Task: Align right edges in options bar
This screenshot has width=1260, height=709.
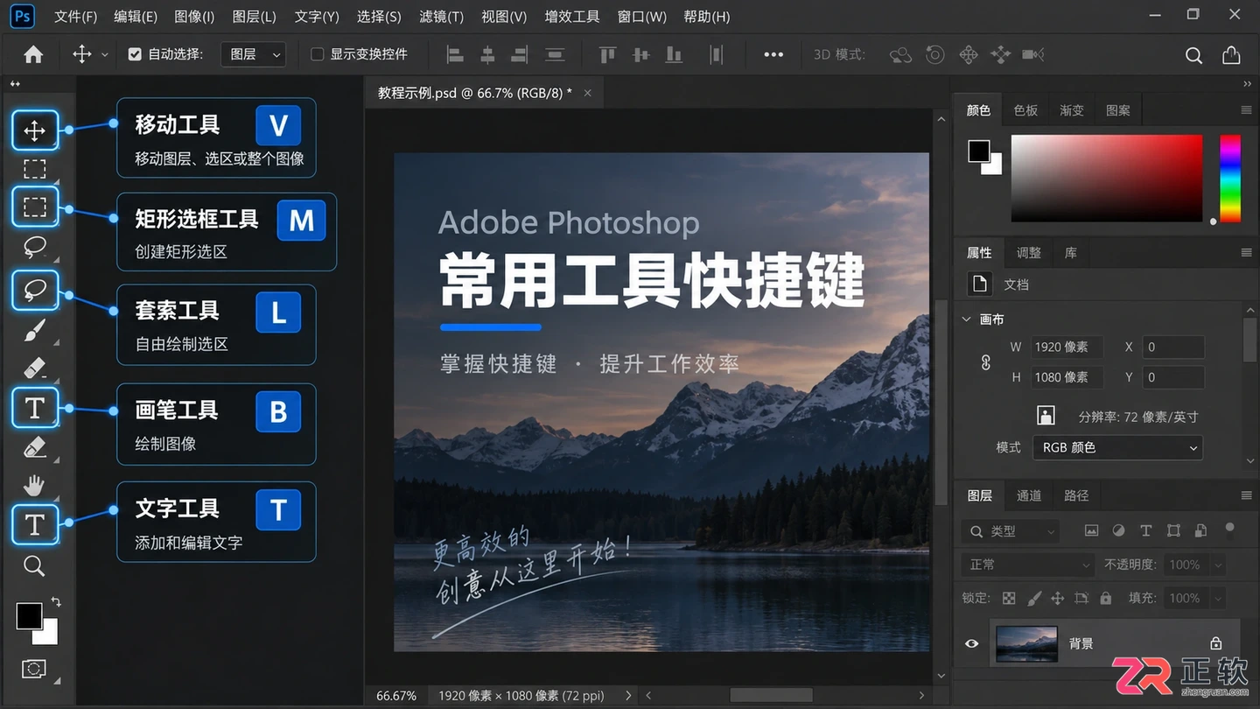Action: 520,54
